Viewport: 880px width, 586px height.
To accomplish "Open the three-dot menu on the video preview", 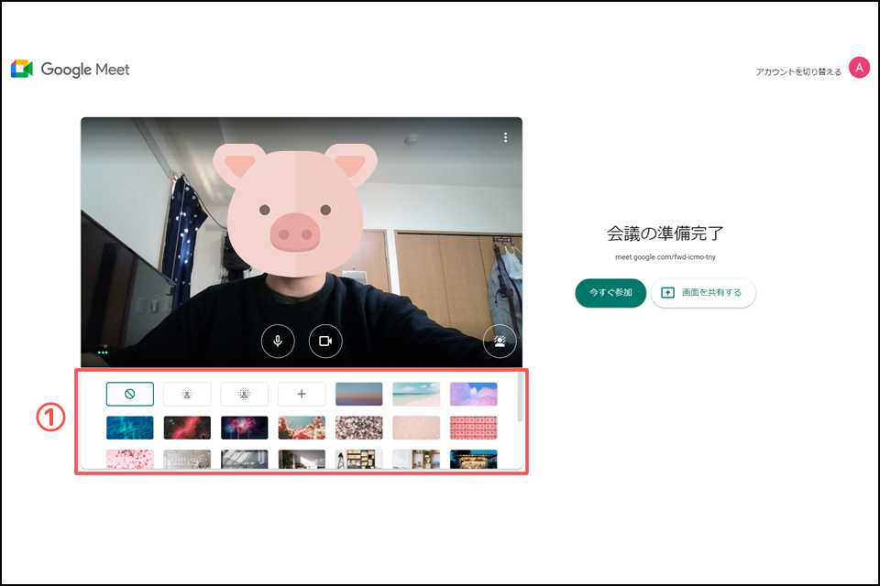I will coord(505,136).
